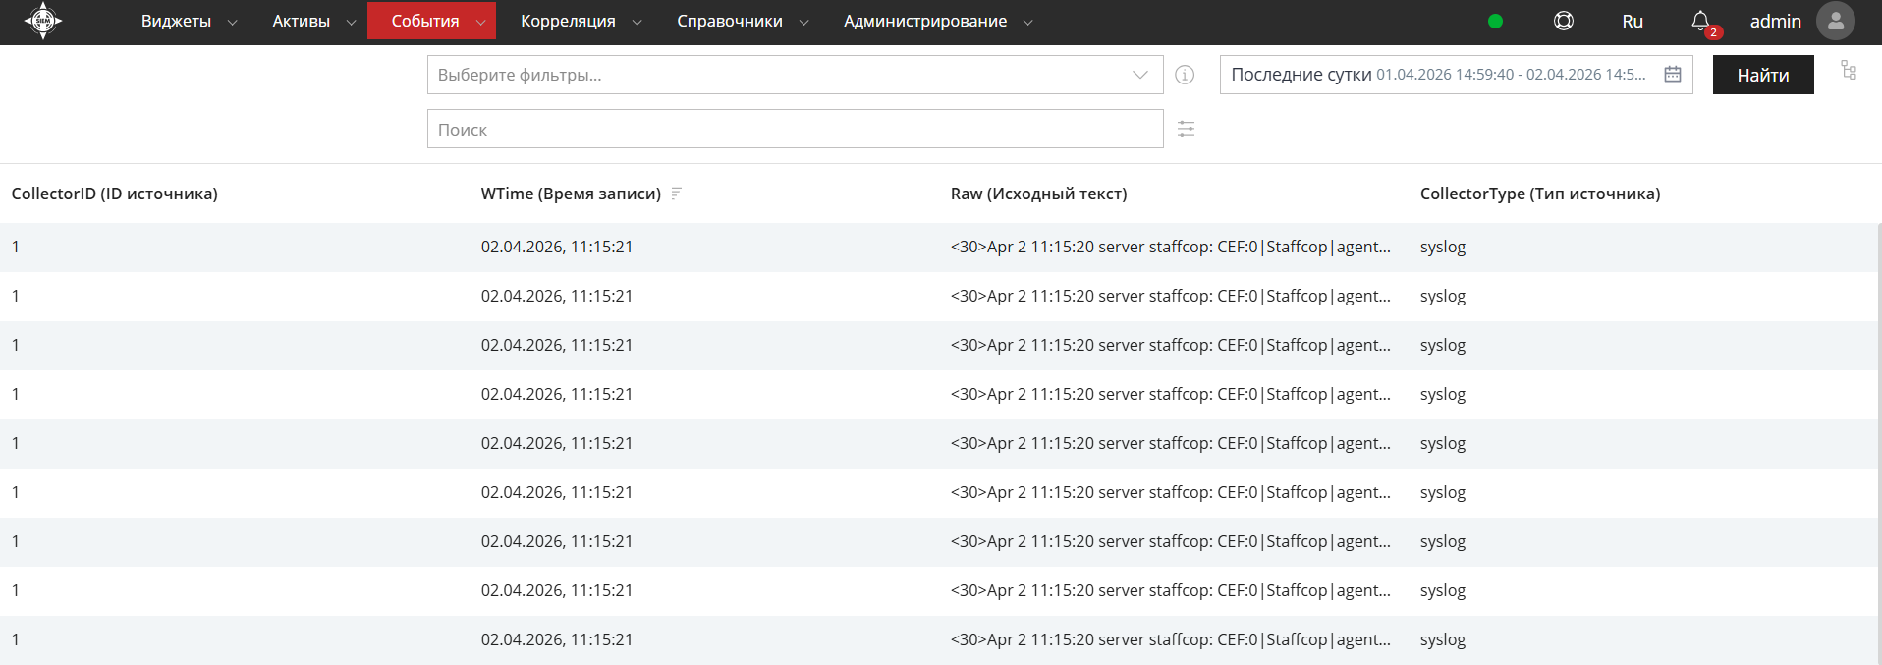This screenshot has width=1882, height=665.
Task: Click the help lifebuoy icon
Action: [1563, 21]
